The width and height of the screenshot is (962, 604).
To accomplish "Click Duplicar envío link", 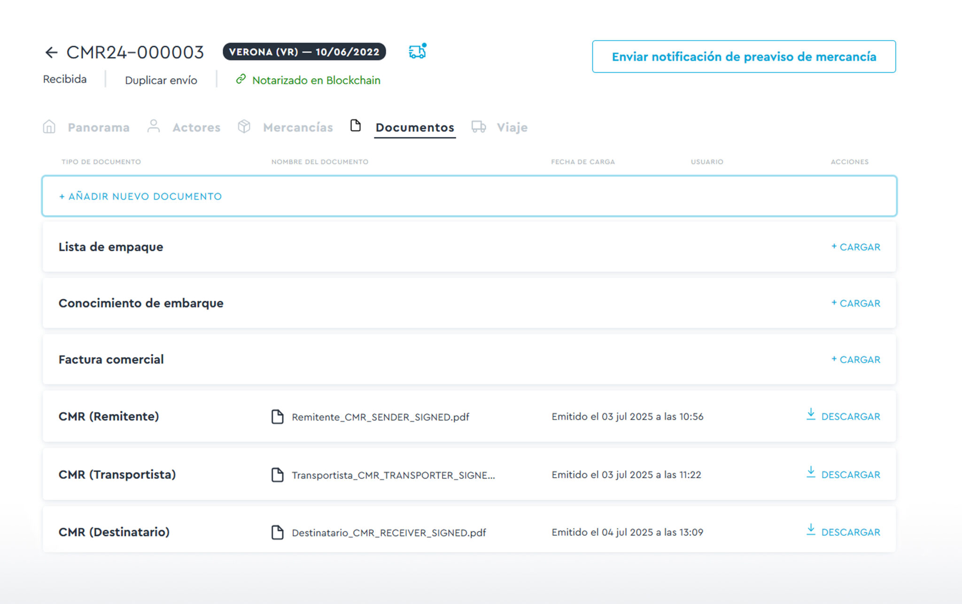I will pos(161,80).
